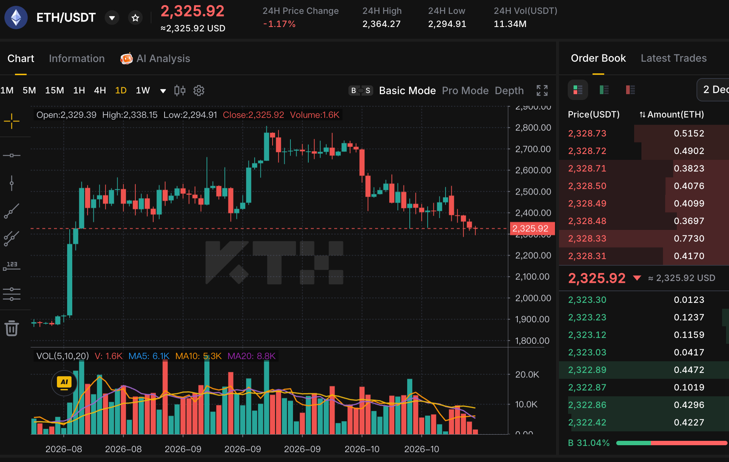Switch chart to Depth view

(x=509, y=91)
